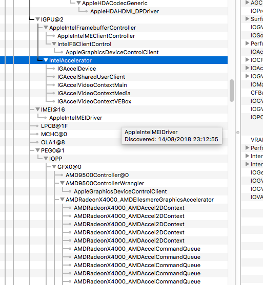Expand the AGC property in right pane

pyautogui.click(x=247, y=3)
